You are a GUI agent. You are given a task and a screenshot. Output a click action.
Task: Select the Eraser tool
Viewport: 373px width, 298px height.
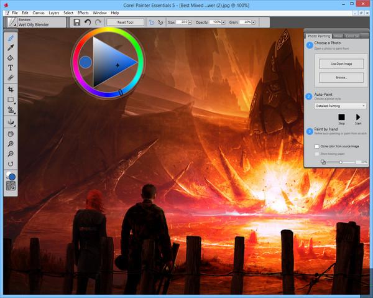coord(11,78)
